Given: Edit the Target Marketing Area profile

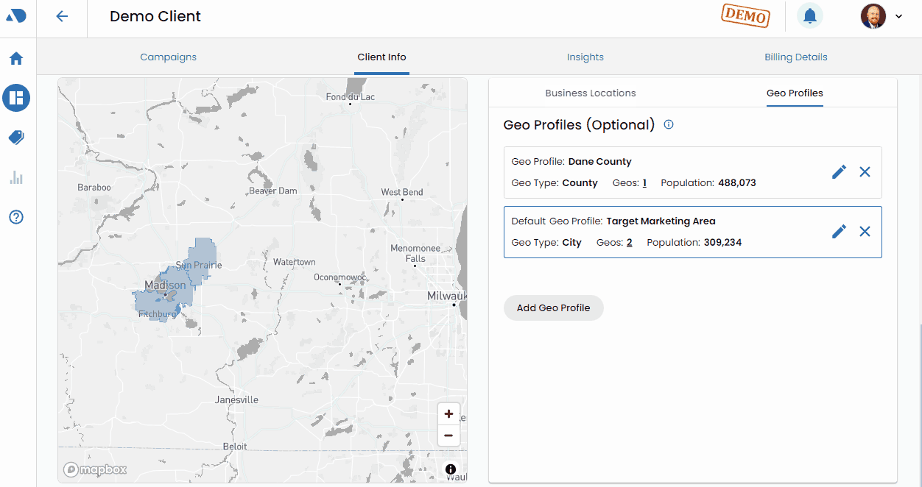Looking at the screenshot, I should [839, 231].
